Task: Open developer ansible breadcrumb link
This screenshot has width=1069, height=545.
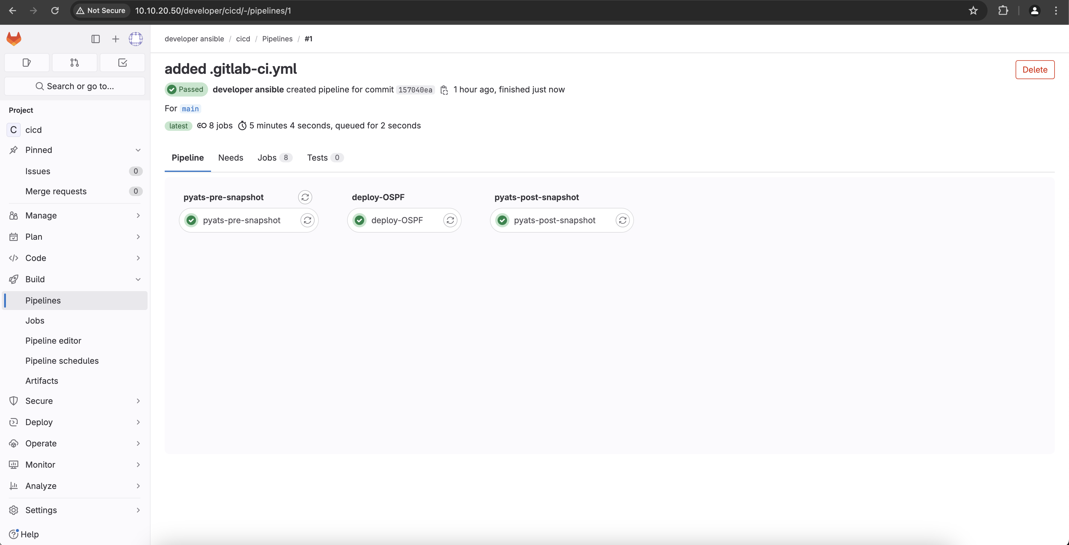Action: click(194, 39)
